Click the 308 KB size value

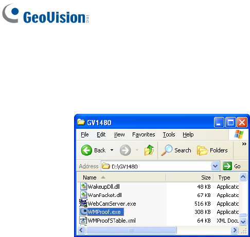(203, 212)
